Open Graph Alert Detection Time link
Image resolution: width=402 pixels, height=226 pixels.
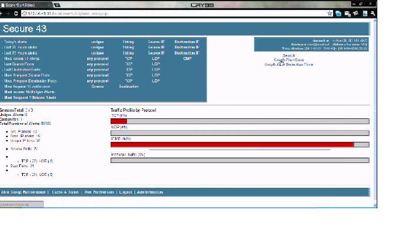click(288, 65)
